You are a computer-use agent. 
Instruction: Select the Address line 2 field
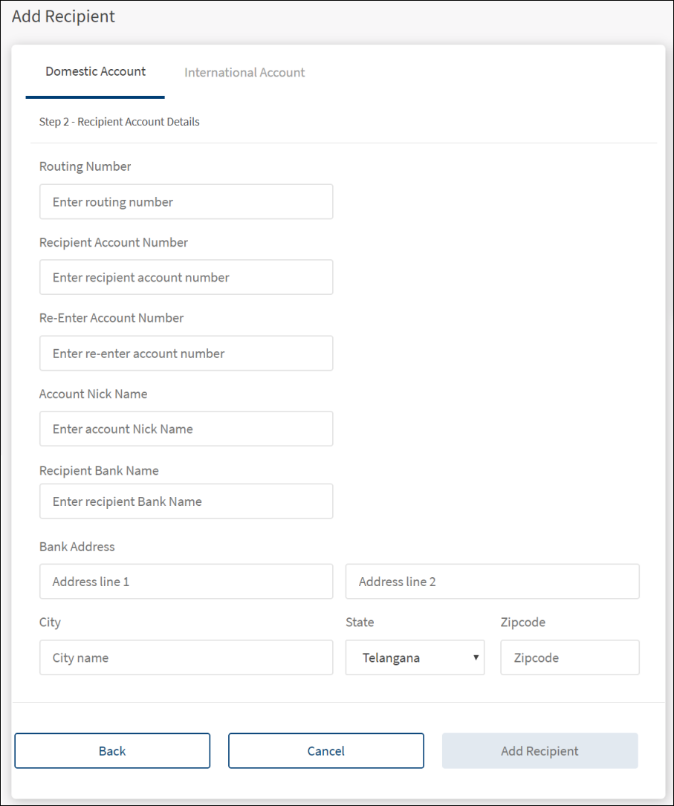tap(492, 582)
